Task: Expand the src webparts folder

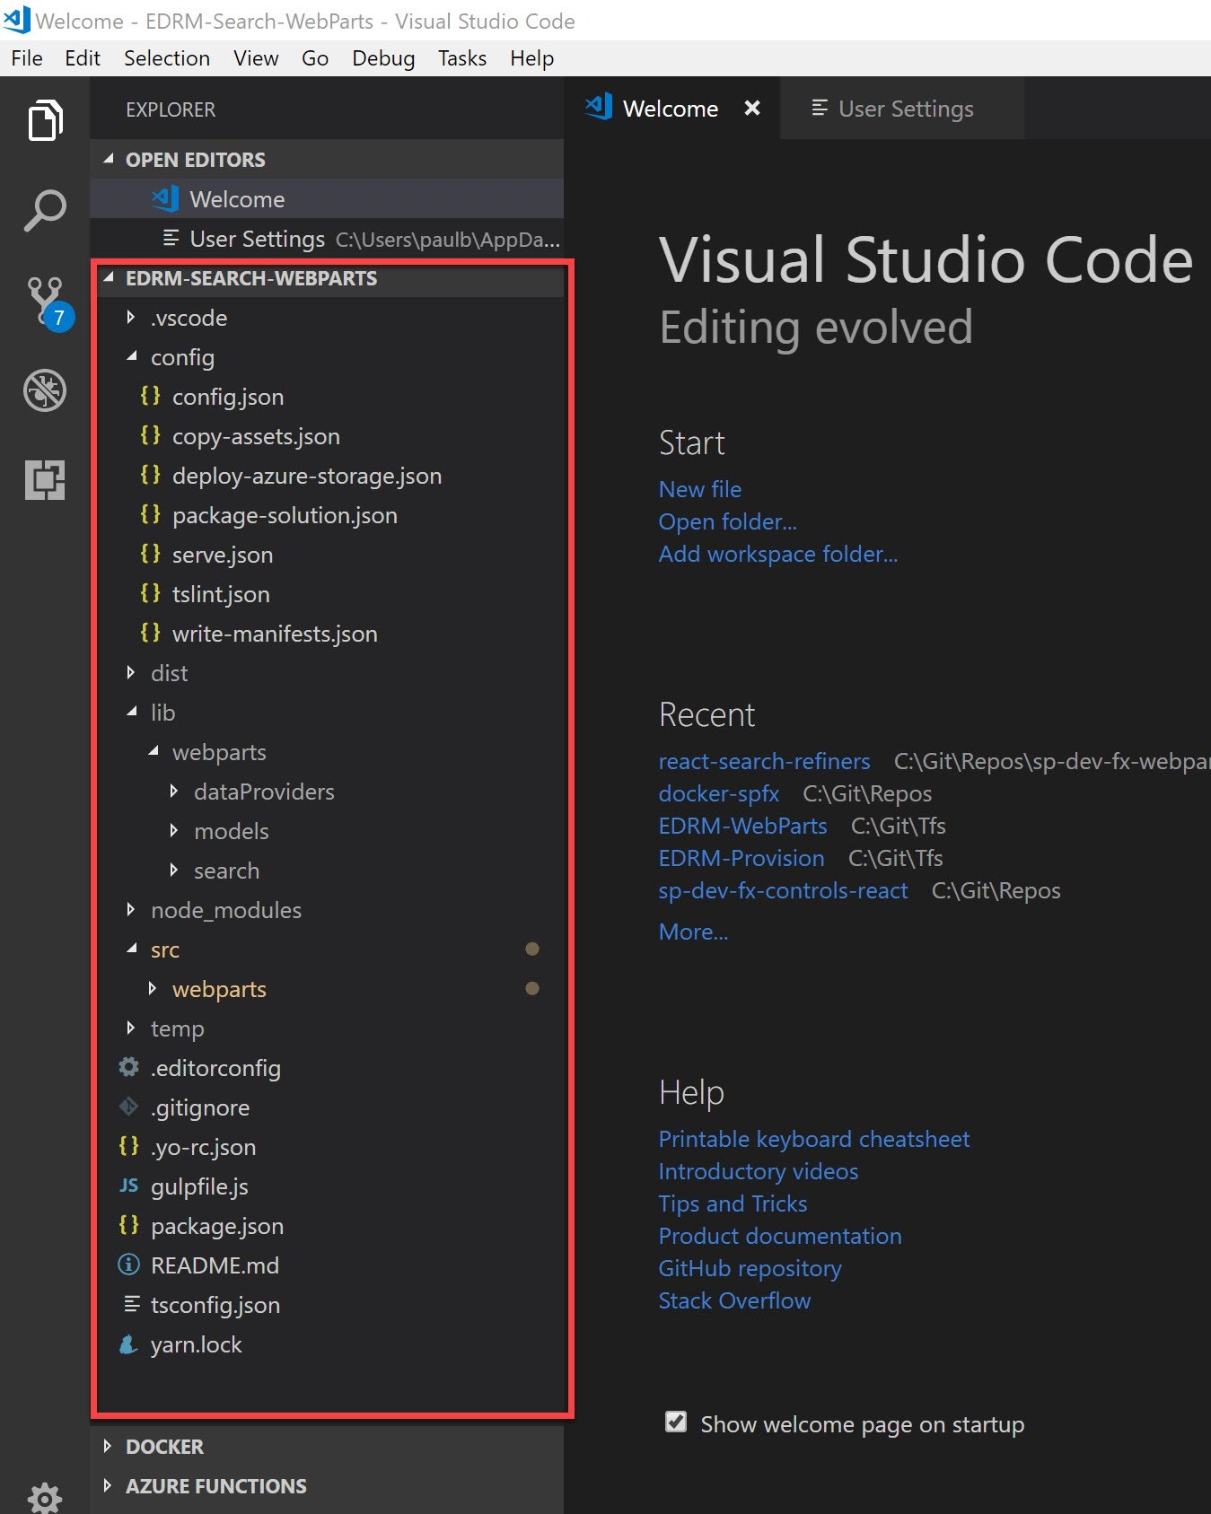Action: click(x=153, y=988)
